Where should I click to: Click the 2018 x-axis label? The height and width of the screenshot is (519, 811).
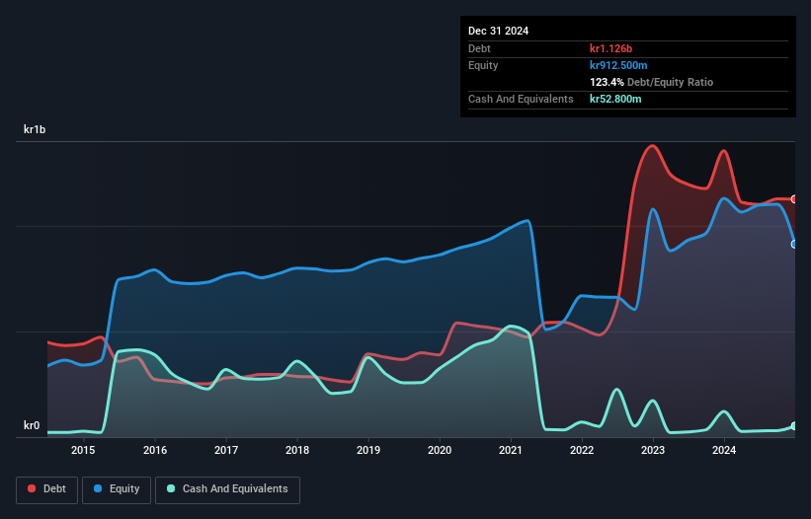[297, 450]
